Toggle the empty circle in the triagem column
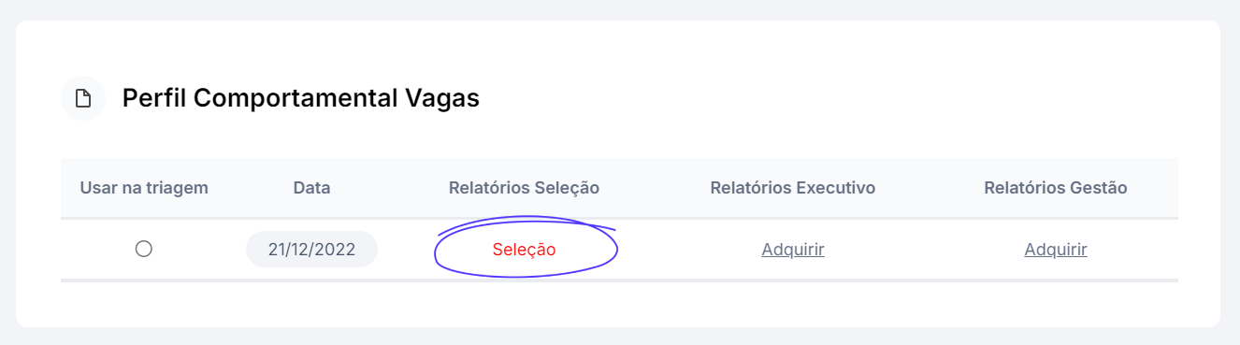This screenshot has height=345, width=1240. click(x=144, y=249)
